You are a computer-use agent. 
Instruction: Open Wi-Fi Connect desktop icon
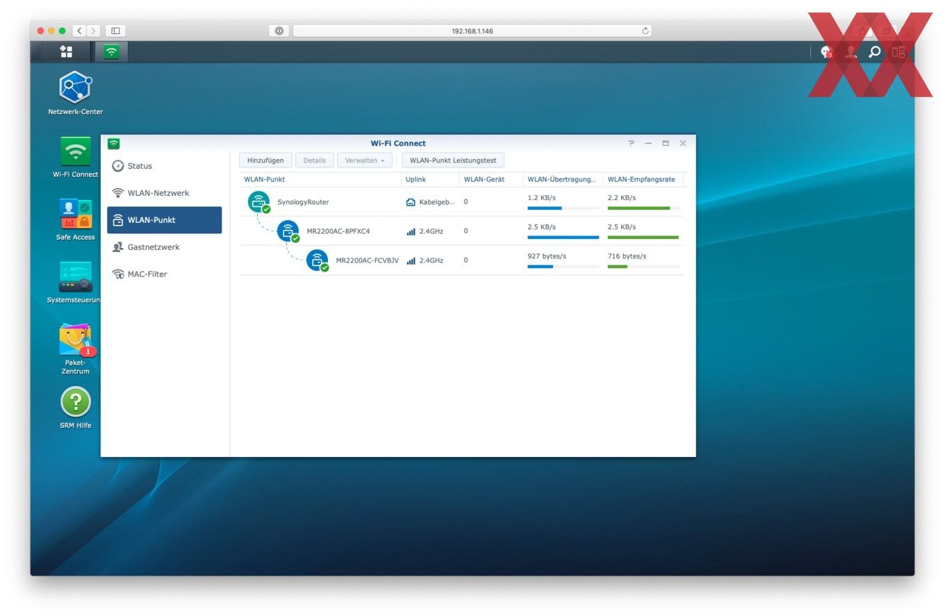point(75,150)
